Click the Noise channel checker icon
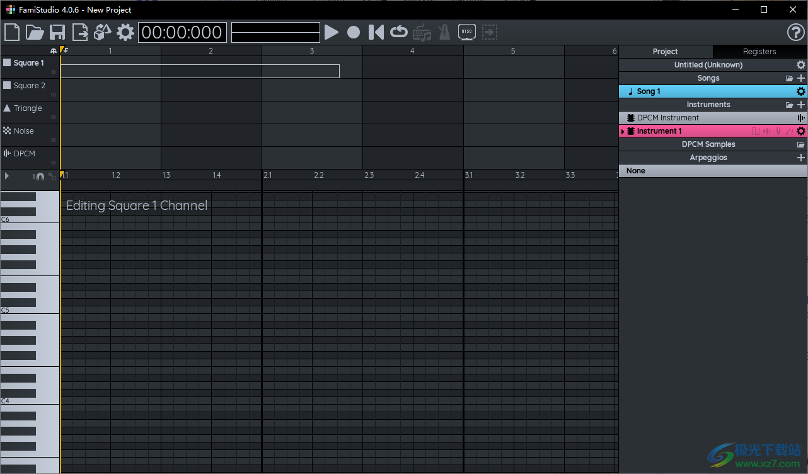 (7, 130)
